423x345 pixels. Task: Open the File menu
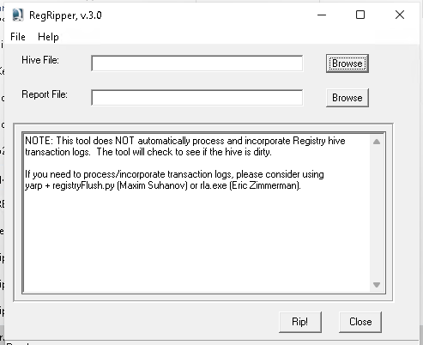pyautogui.click(x=18, y=37)
